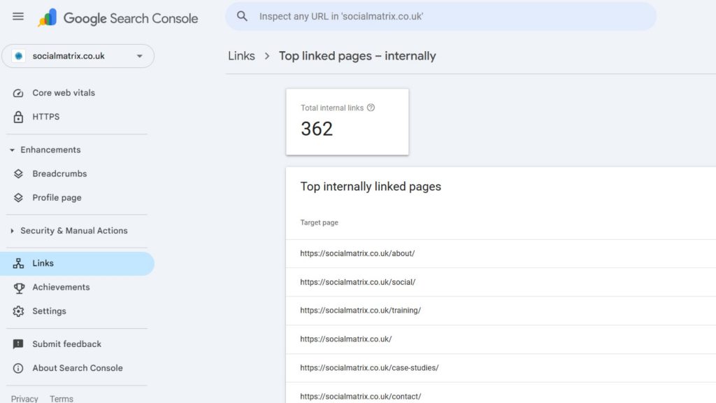The width and height of the screenshot is (716, 403).
Task: Click the Breadcrumbs layers icon
Action: pyautogui.click(x=19, y=174)
